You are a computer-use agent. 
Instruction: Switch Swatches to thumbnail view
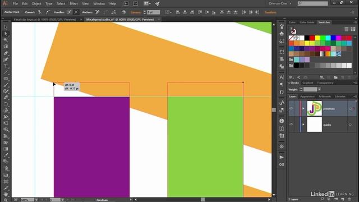point(353,29)
